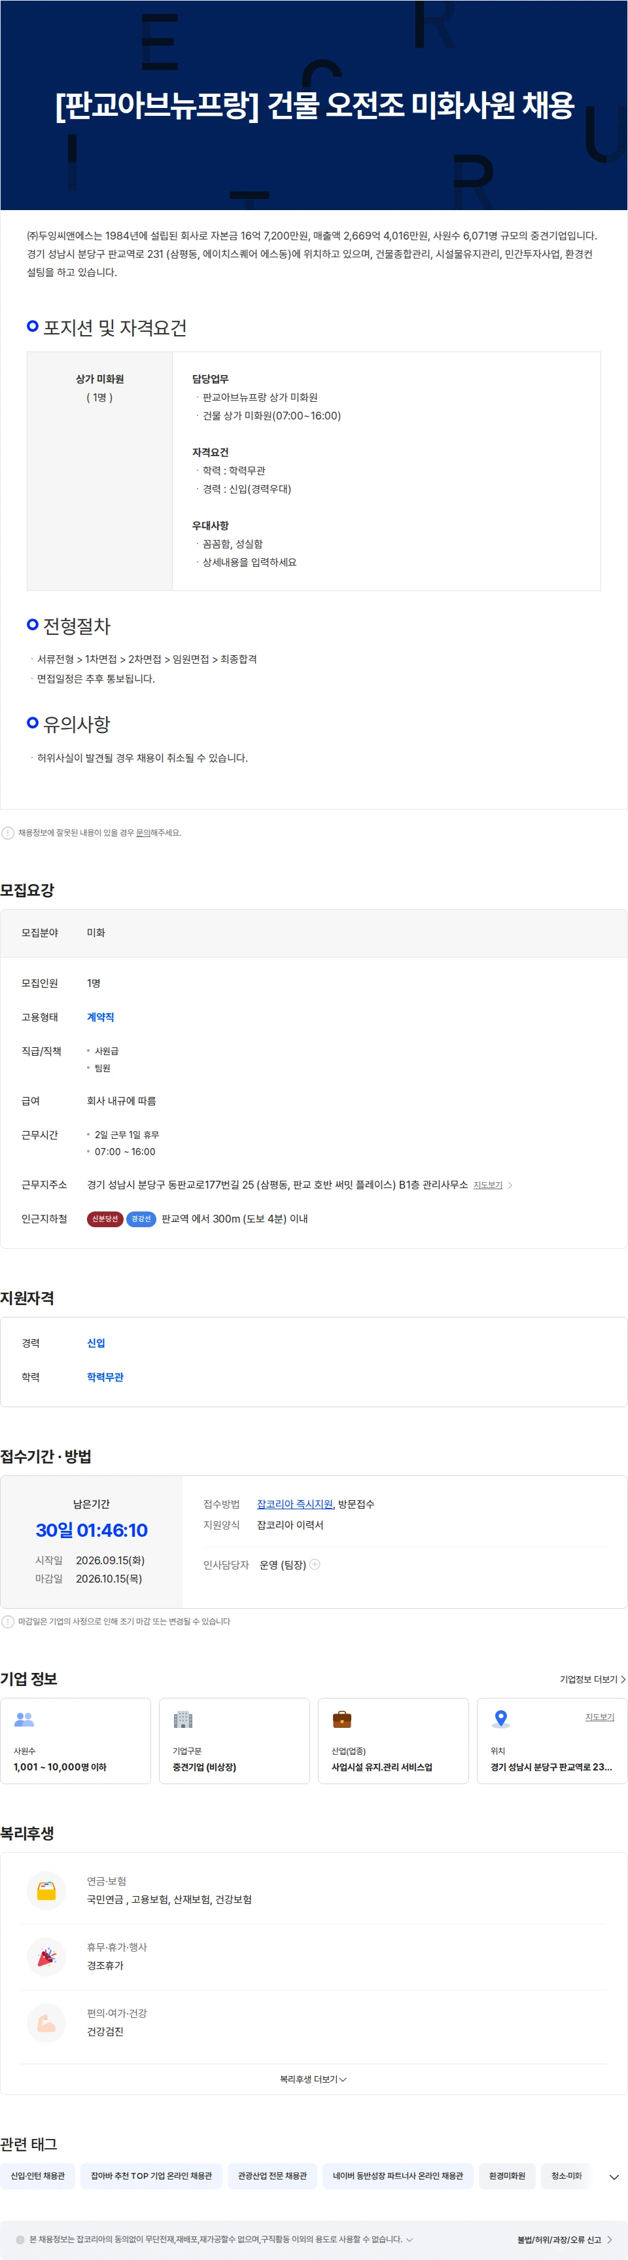Click the 편의·여가·건강 muscle icon
The image size is (628, 2260).
(x=46, y=2022)
